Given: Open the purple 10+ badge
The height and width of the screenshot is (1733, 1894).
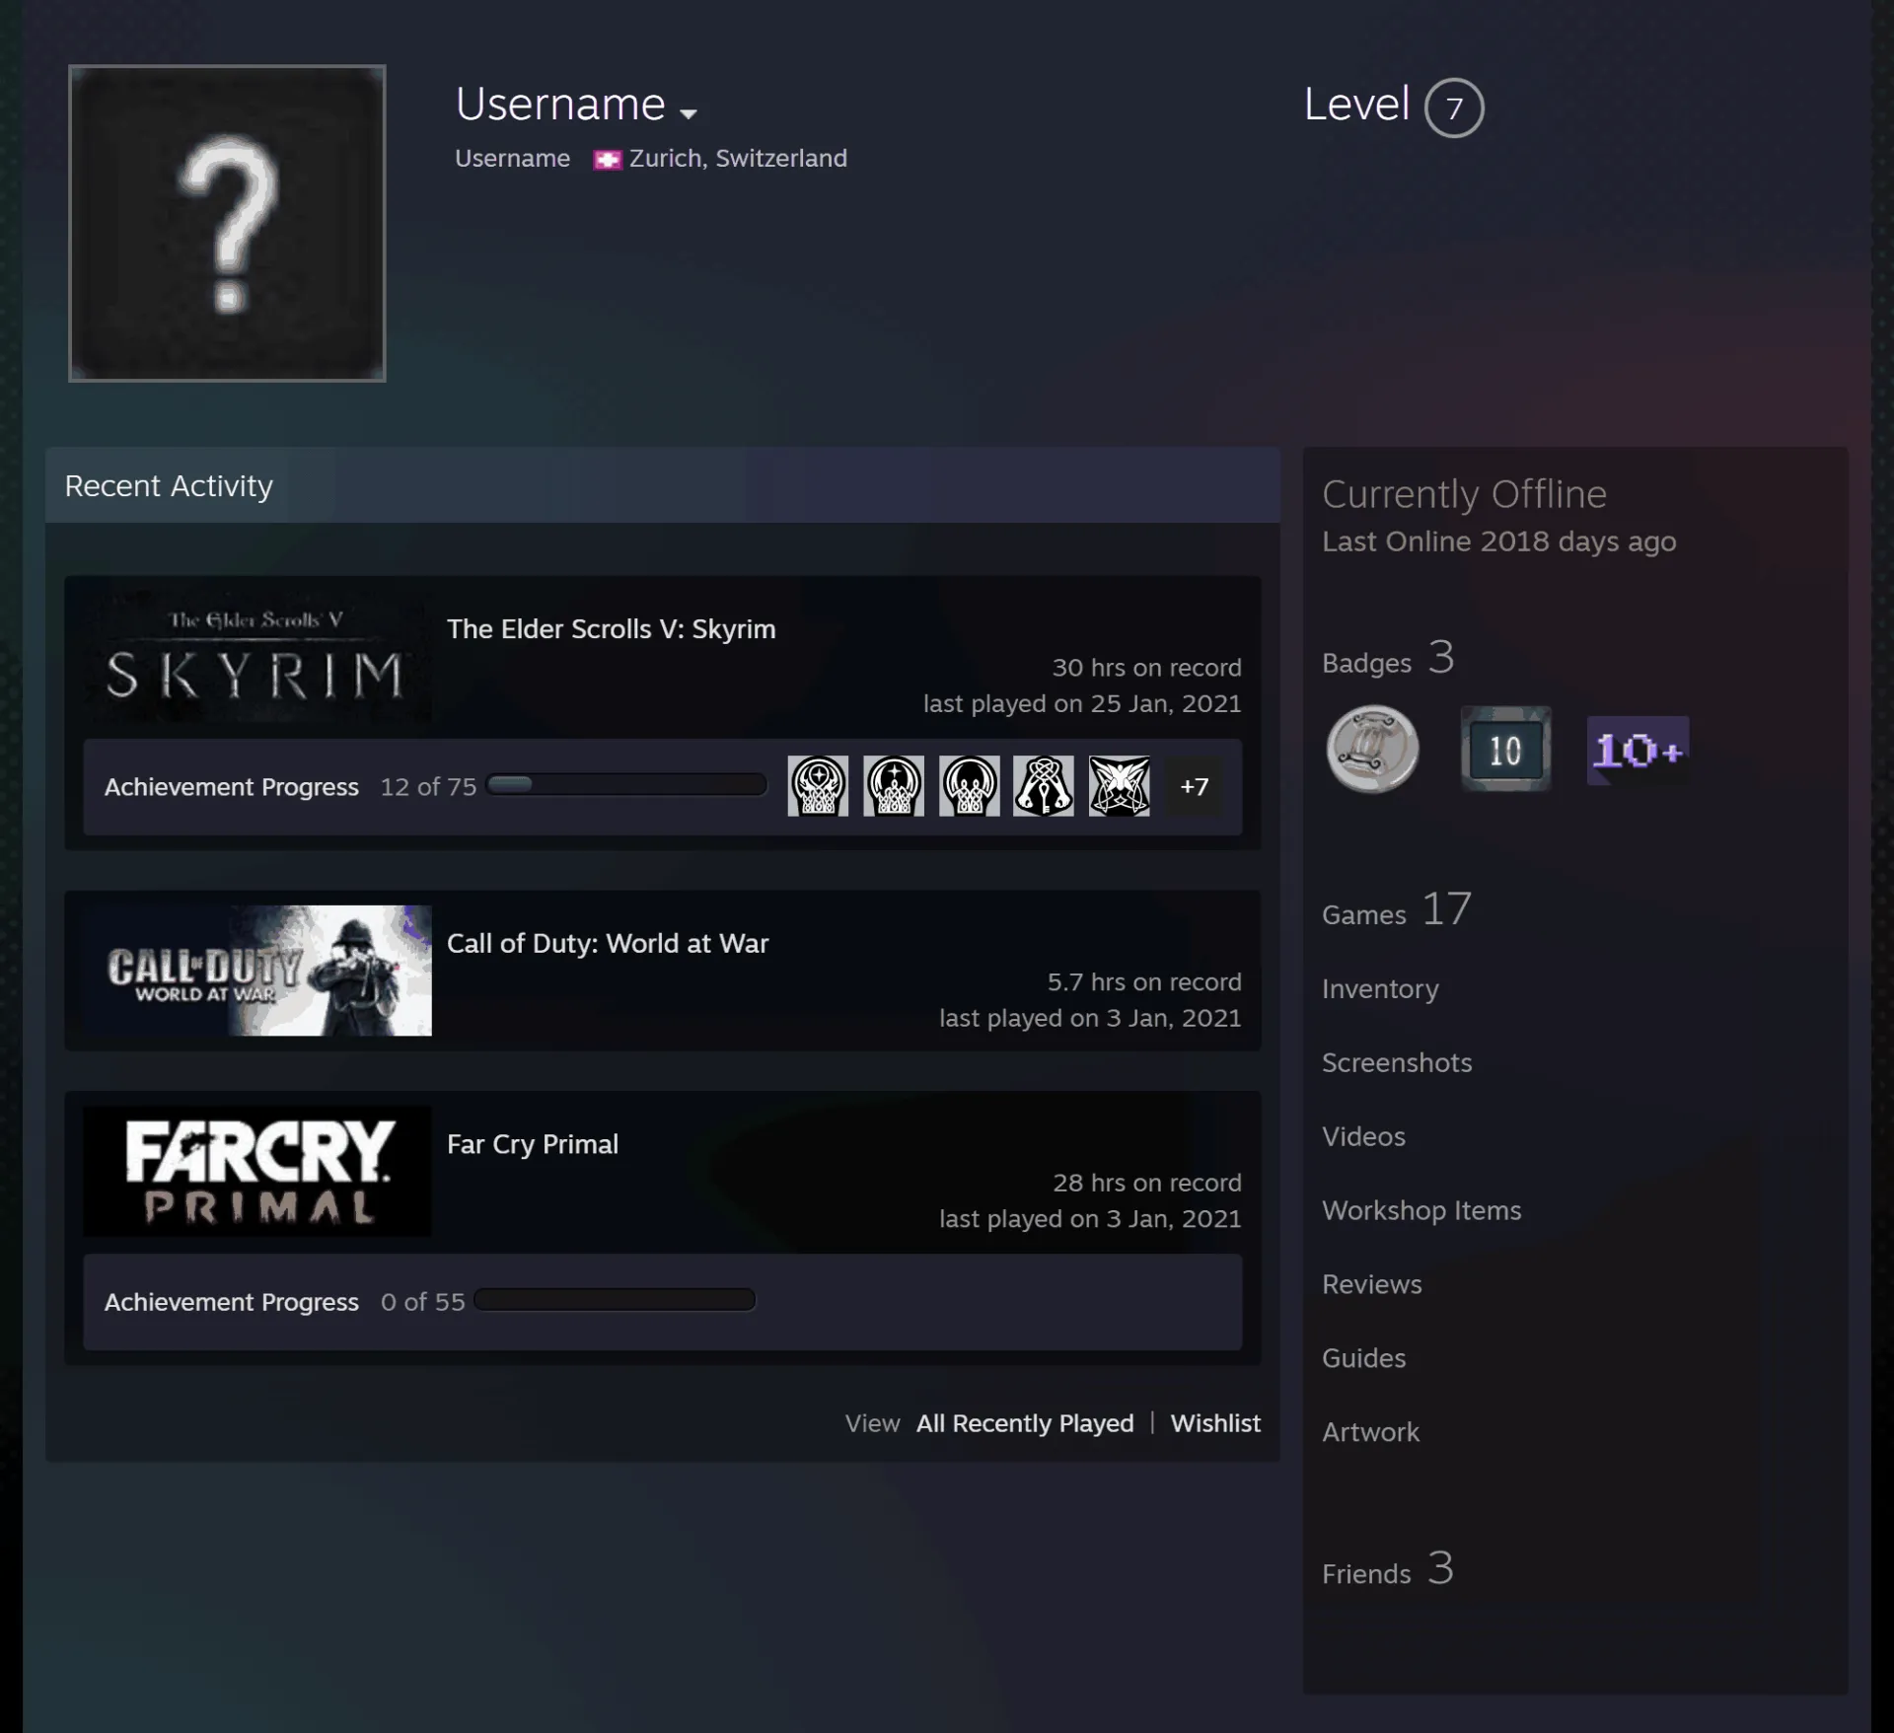Looking at the screenshot, I should tap(1638, 751).
